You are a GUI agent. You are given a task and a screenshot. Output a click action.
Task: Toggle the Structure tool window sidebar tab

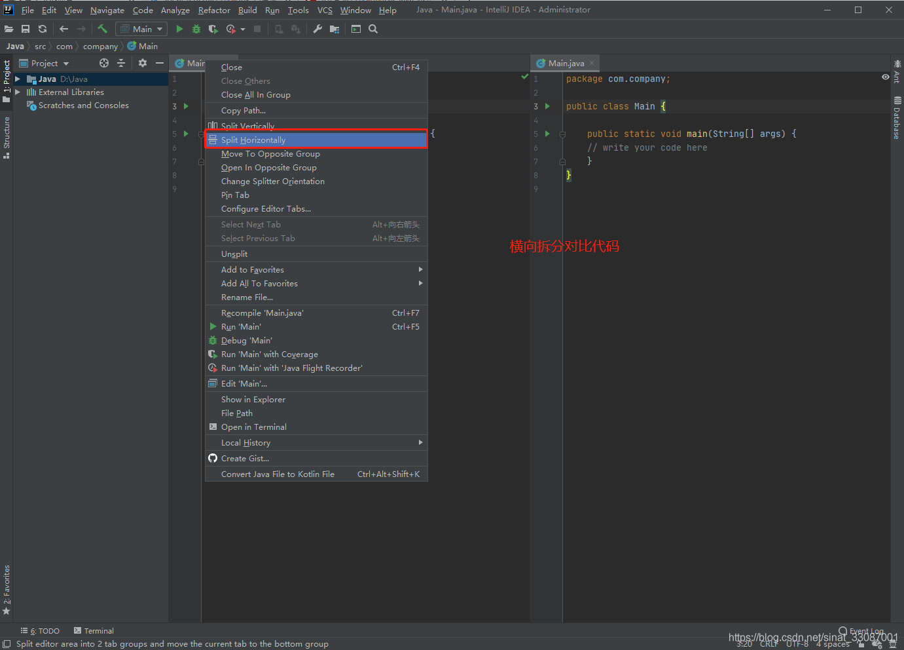pyautogui.click(x=7, y=136)
